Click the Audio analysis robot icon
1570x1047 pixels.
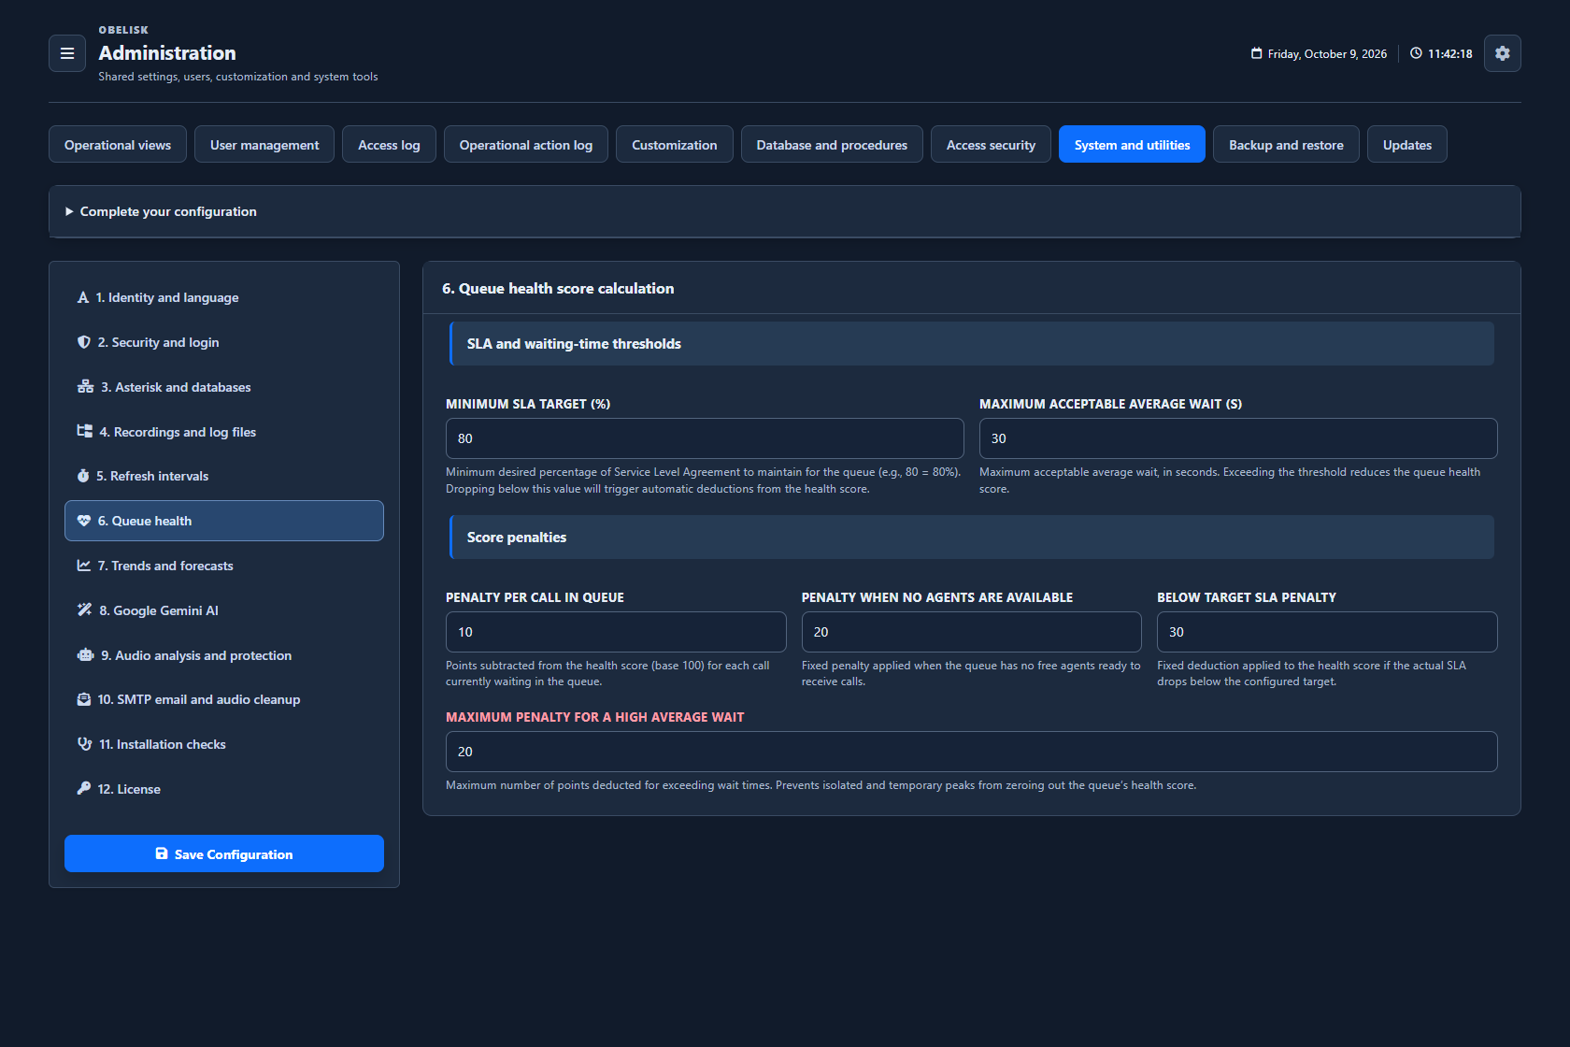pyautogui.click(x=85, y=655)
